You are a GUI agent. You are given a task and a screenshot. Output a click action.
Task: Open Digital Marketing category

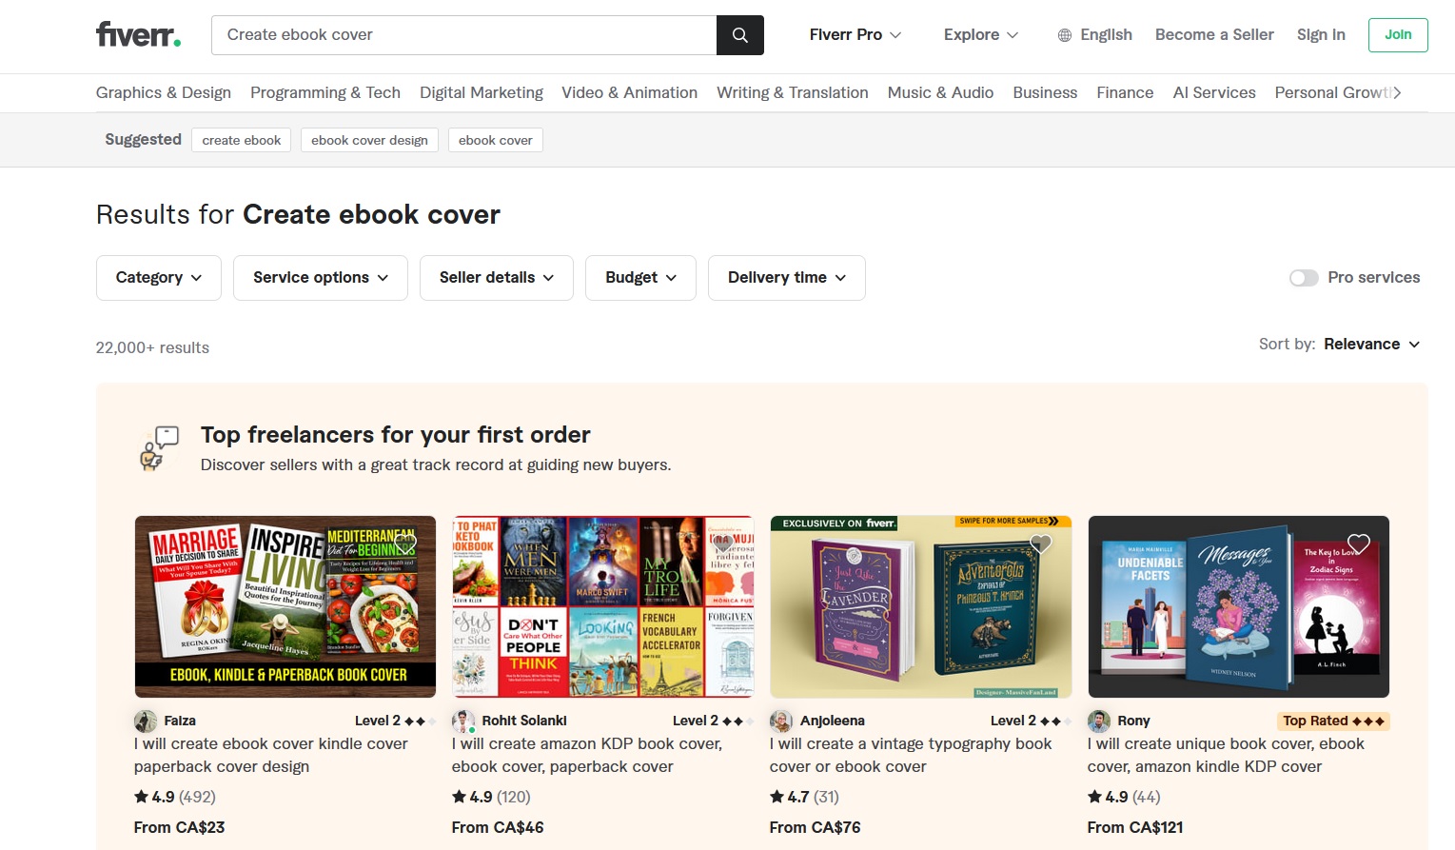pyautogui.click(x=482, y=92)
